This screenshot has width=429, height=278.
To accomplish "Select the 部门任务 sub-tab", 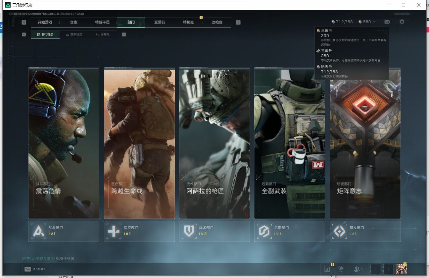I will click(x=45, y=34).
